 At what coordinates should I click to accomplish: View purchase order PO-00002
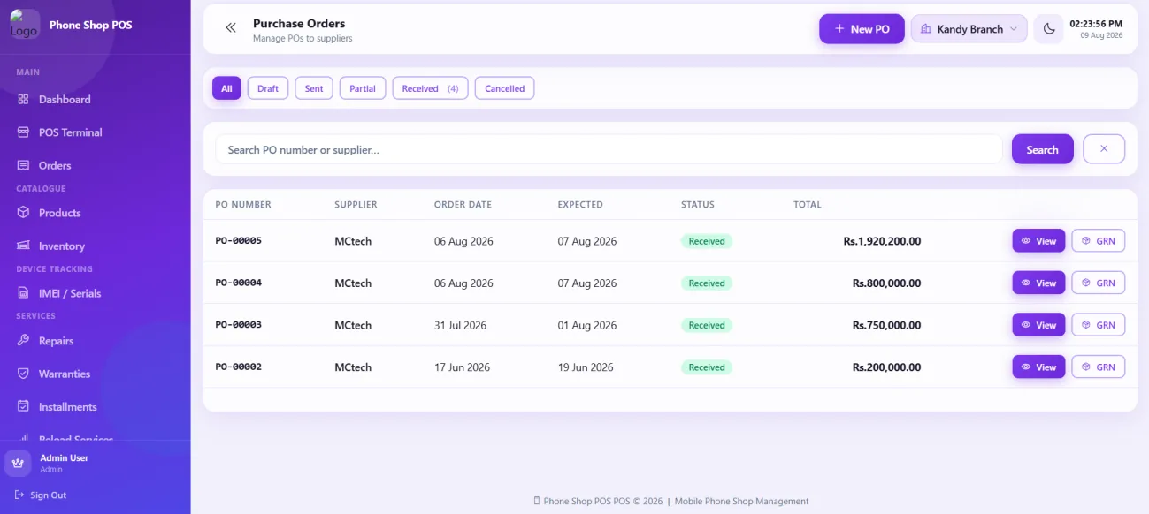point(1038,367)
